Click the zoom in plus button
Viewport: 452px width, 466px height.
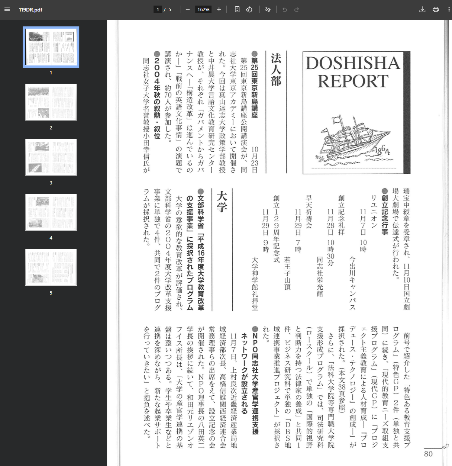tap(219, 9)
